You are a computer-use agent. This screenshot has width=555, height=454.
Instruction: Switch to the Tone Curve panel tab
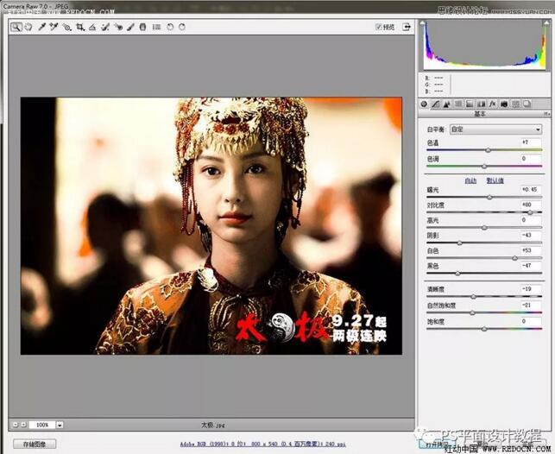coord(436,104)
